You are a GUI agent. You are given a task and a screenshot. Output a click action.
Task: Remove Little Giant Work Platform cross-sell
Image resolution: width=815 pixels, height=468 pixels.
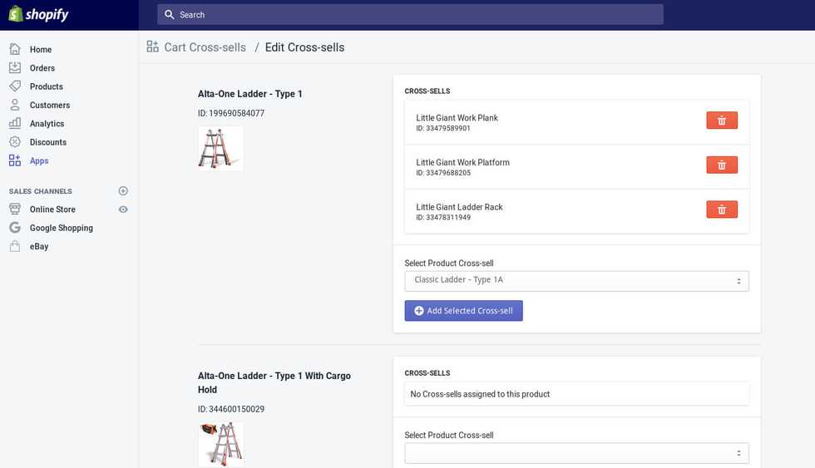(x=721, y=165)
